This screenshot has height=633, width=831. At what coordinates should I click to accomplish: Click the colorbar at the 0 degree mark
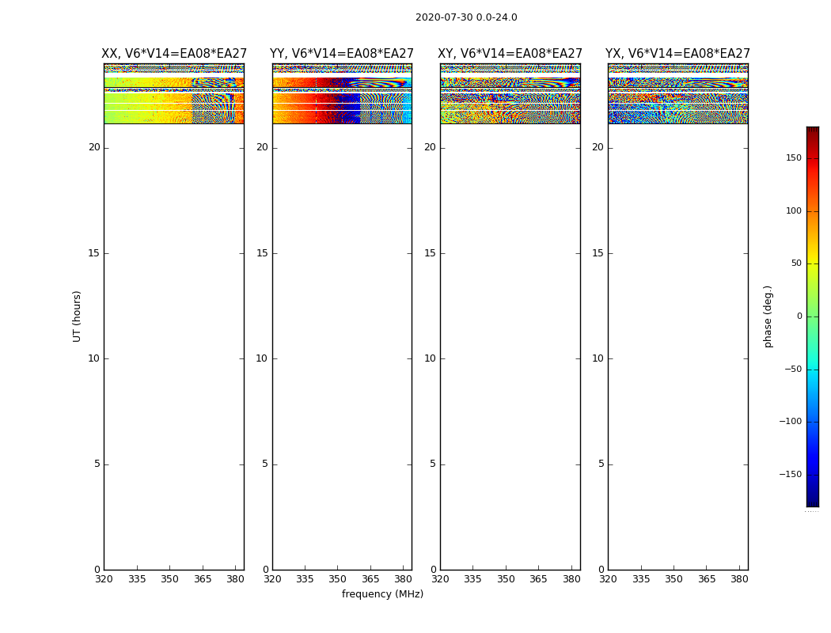[812, 316]
